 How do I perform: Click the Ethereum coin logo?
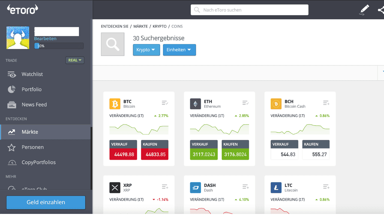coord(196,104)
